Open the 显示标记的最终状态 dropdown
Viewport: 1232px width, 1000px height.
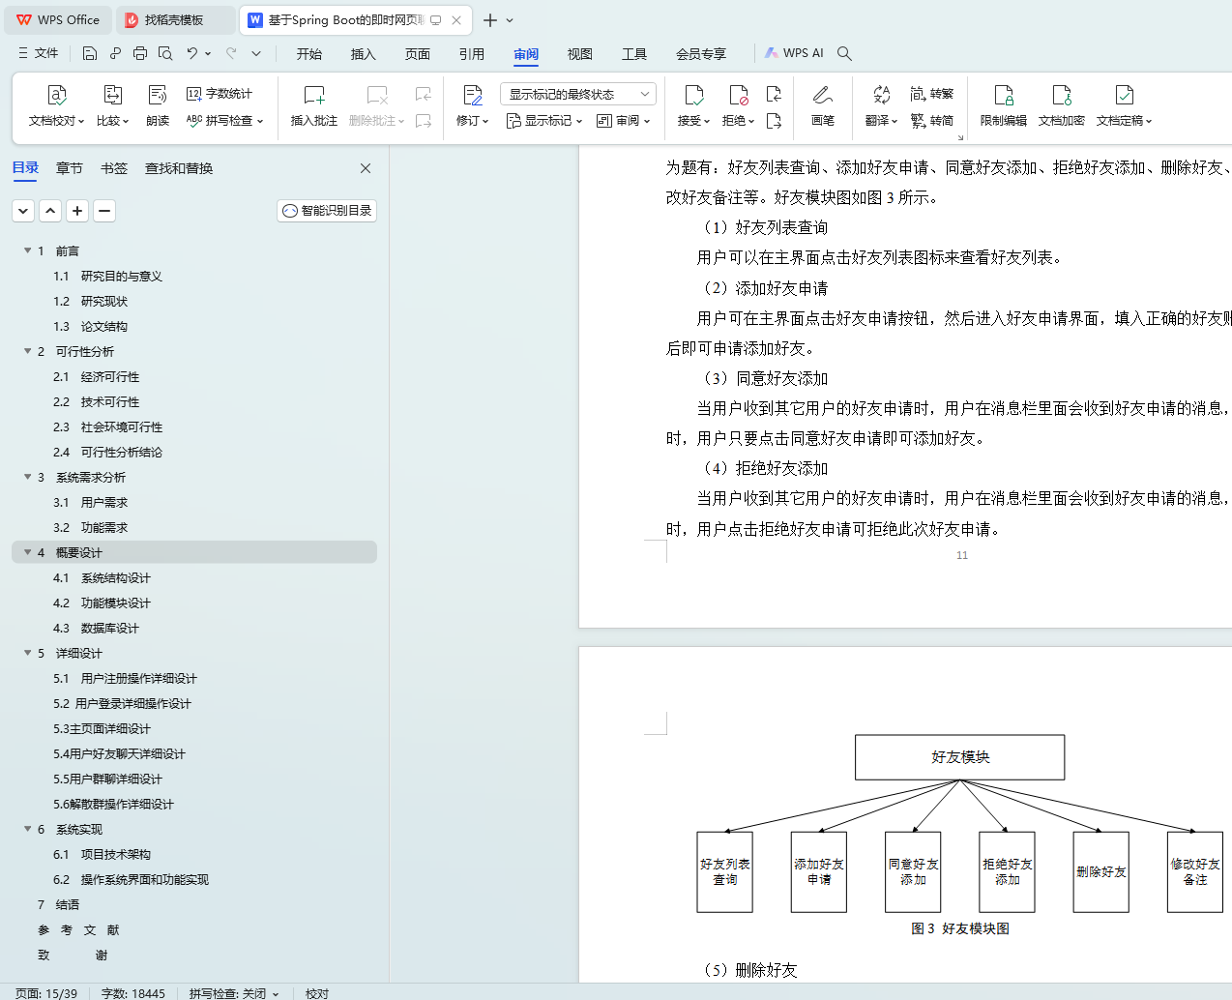pos(578,94)
